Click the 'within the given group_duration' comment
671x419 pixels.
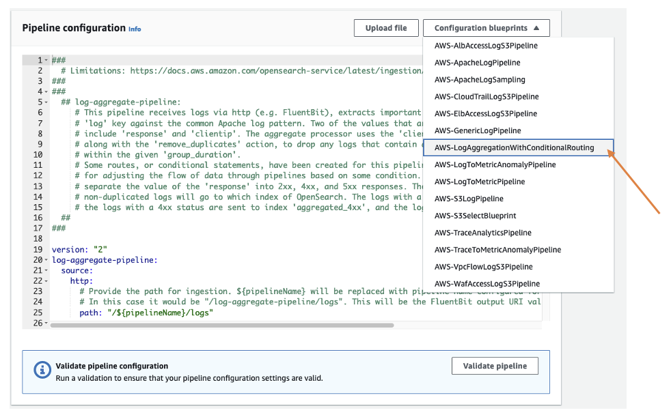click(157, 155)
